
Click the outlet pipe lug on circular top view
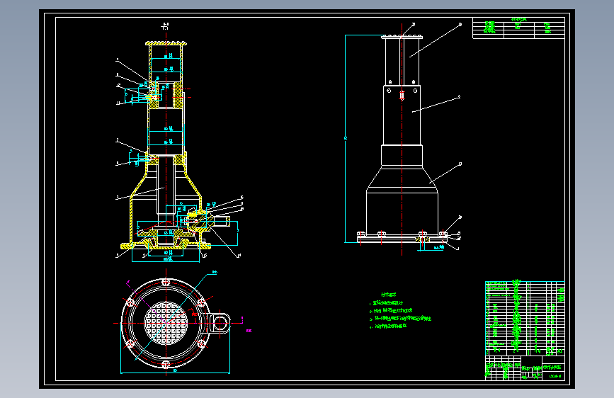(x=219, y=323)
